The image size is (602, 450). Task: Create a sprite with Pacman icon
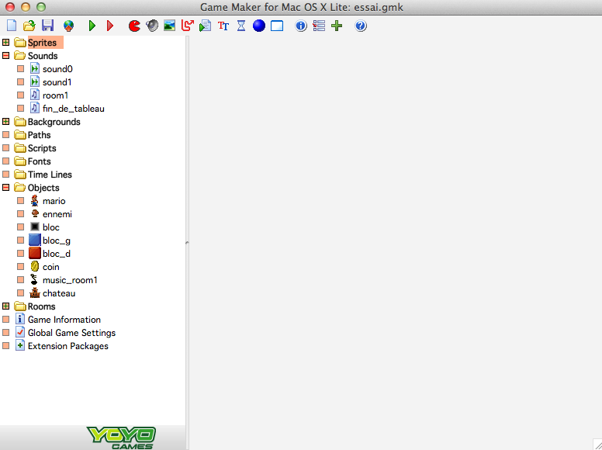[134, 26]
